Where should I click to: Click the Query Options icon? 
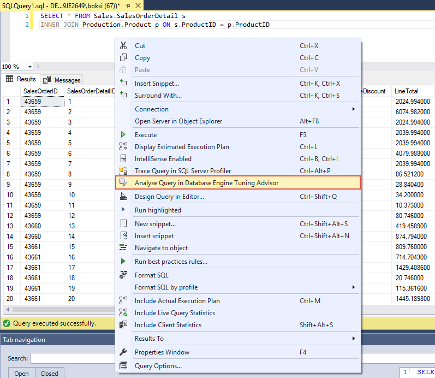tap(123, 365)
